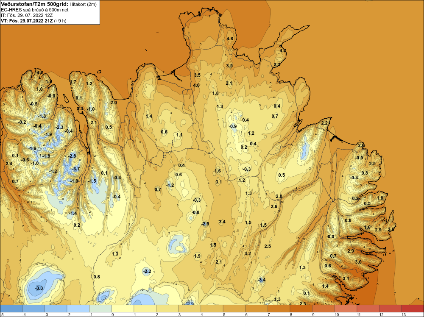Click the '1.1' temperature value
This screenshot has width=424, height=317.
click(179, 135)
